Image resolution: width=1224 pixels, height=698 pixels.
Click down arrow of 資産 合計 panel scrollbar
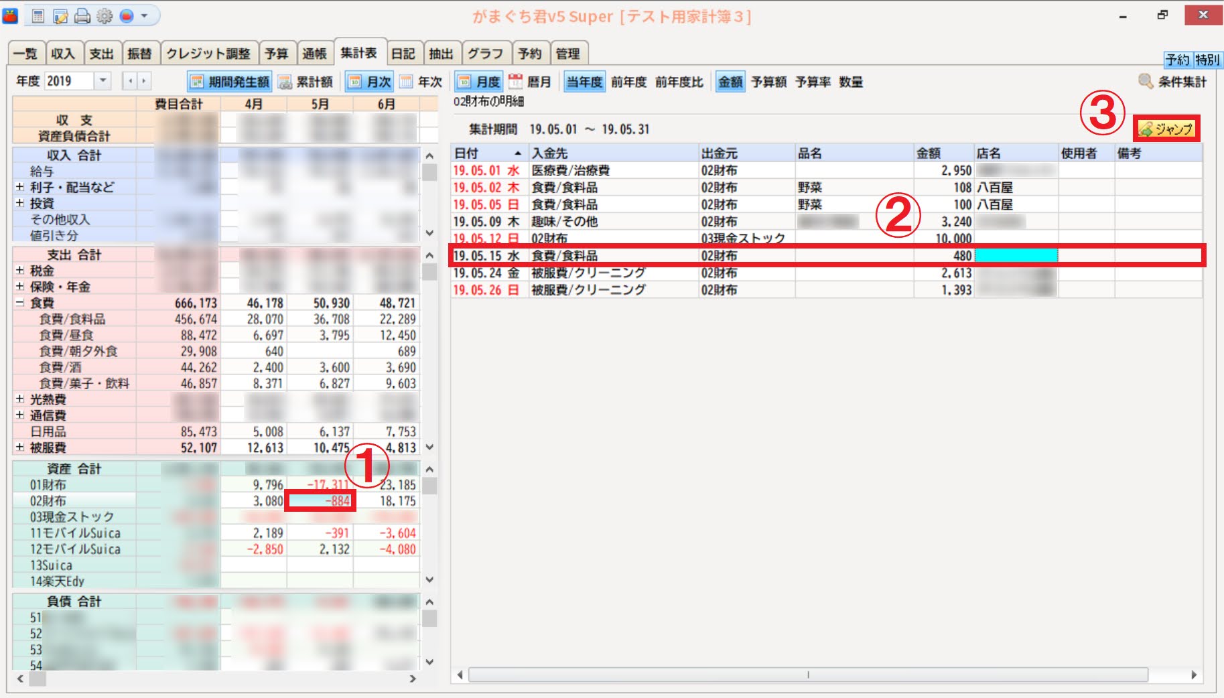[429, 579]
